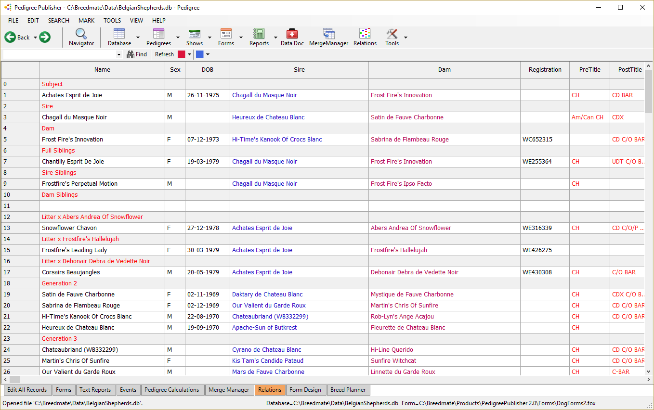Click in the search text input field

point(60,54)
